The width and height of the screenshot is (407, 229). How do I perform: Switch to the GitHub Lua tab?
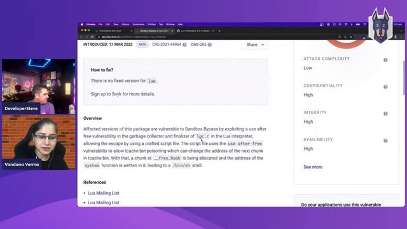point(195,31)
